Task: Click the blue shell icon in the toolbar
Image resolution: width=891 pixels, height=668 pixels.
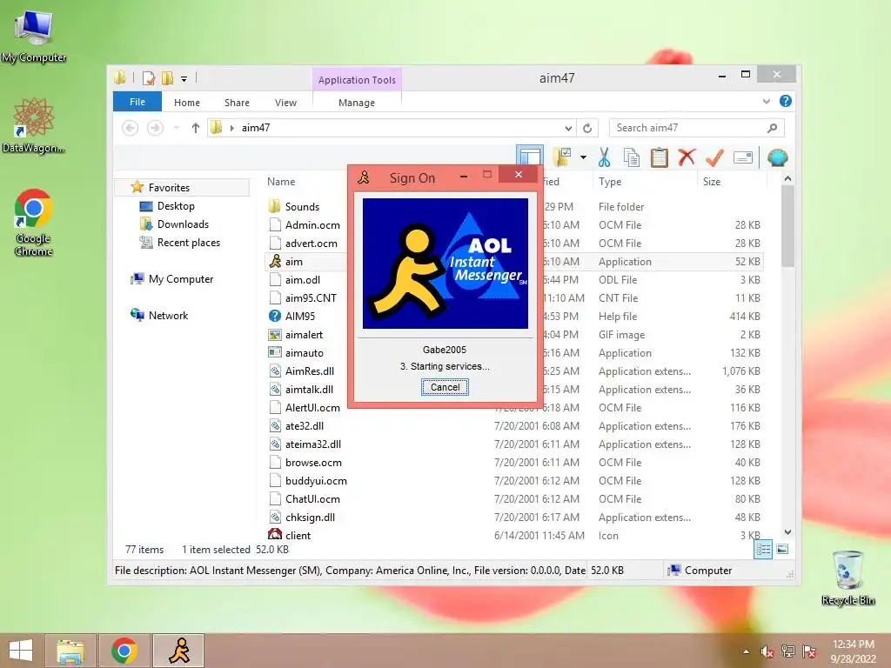Action: (777, 157)
